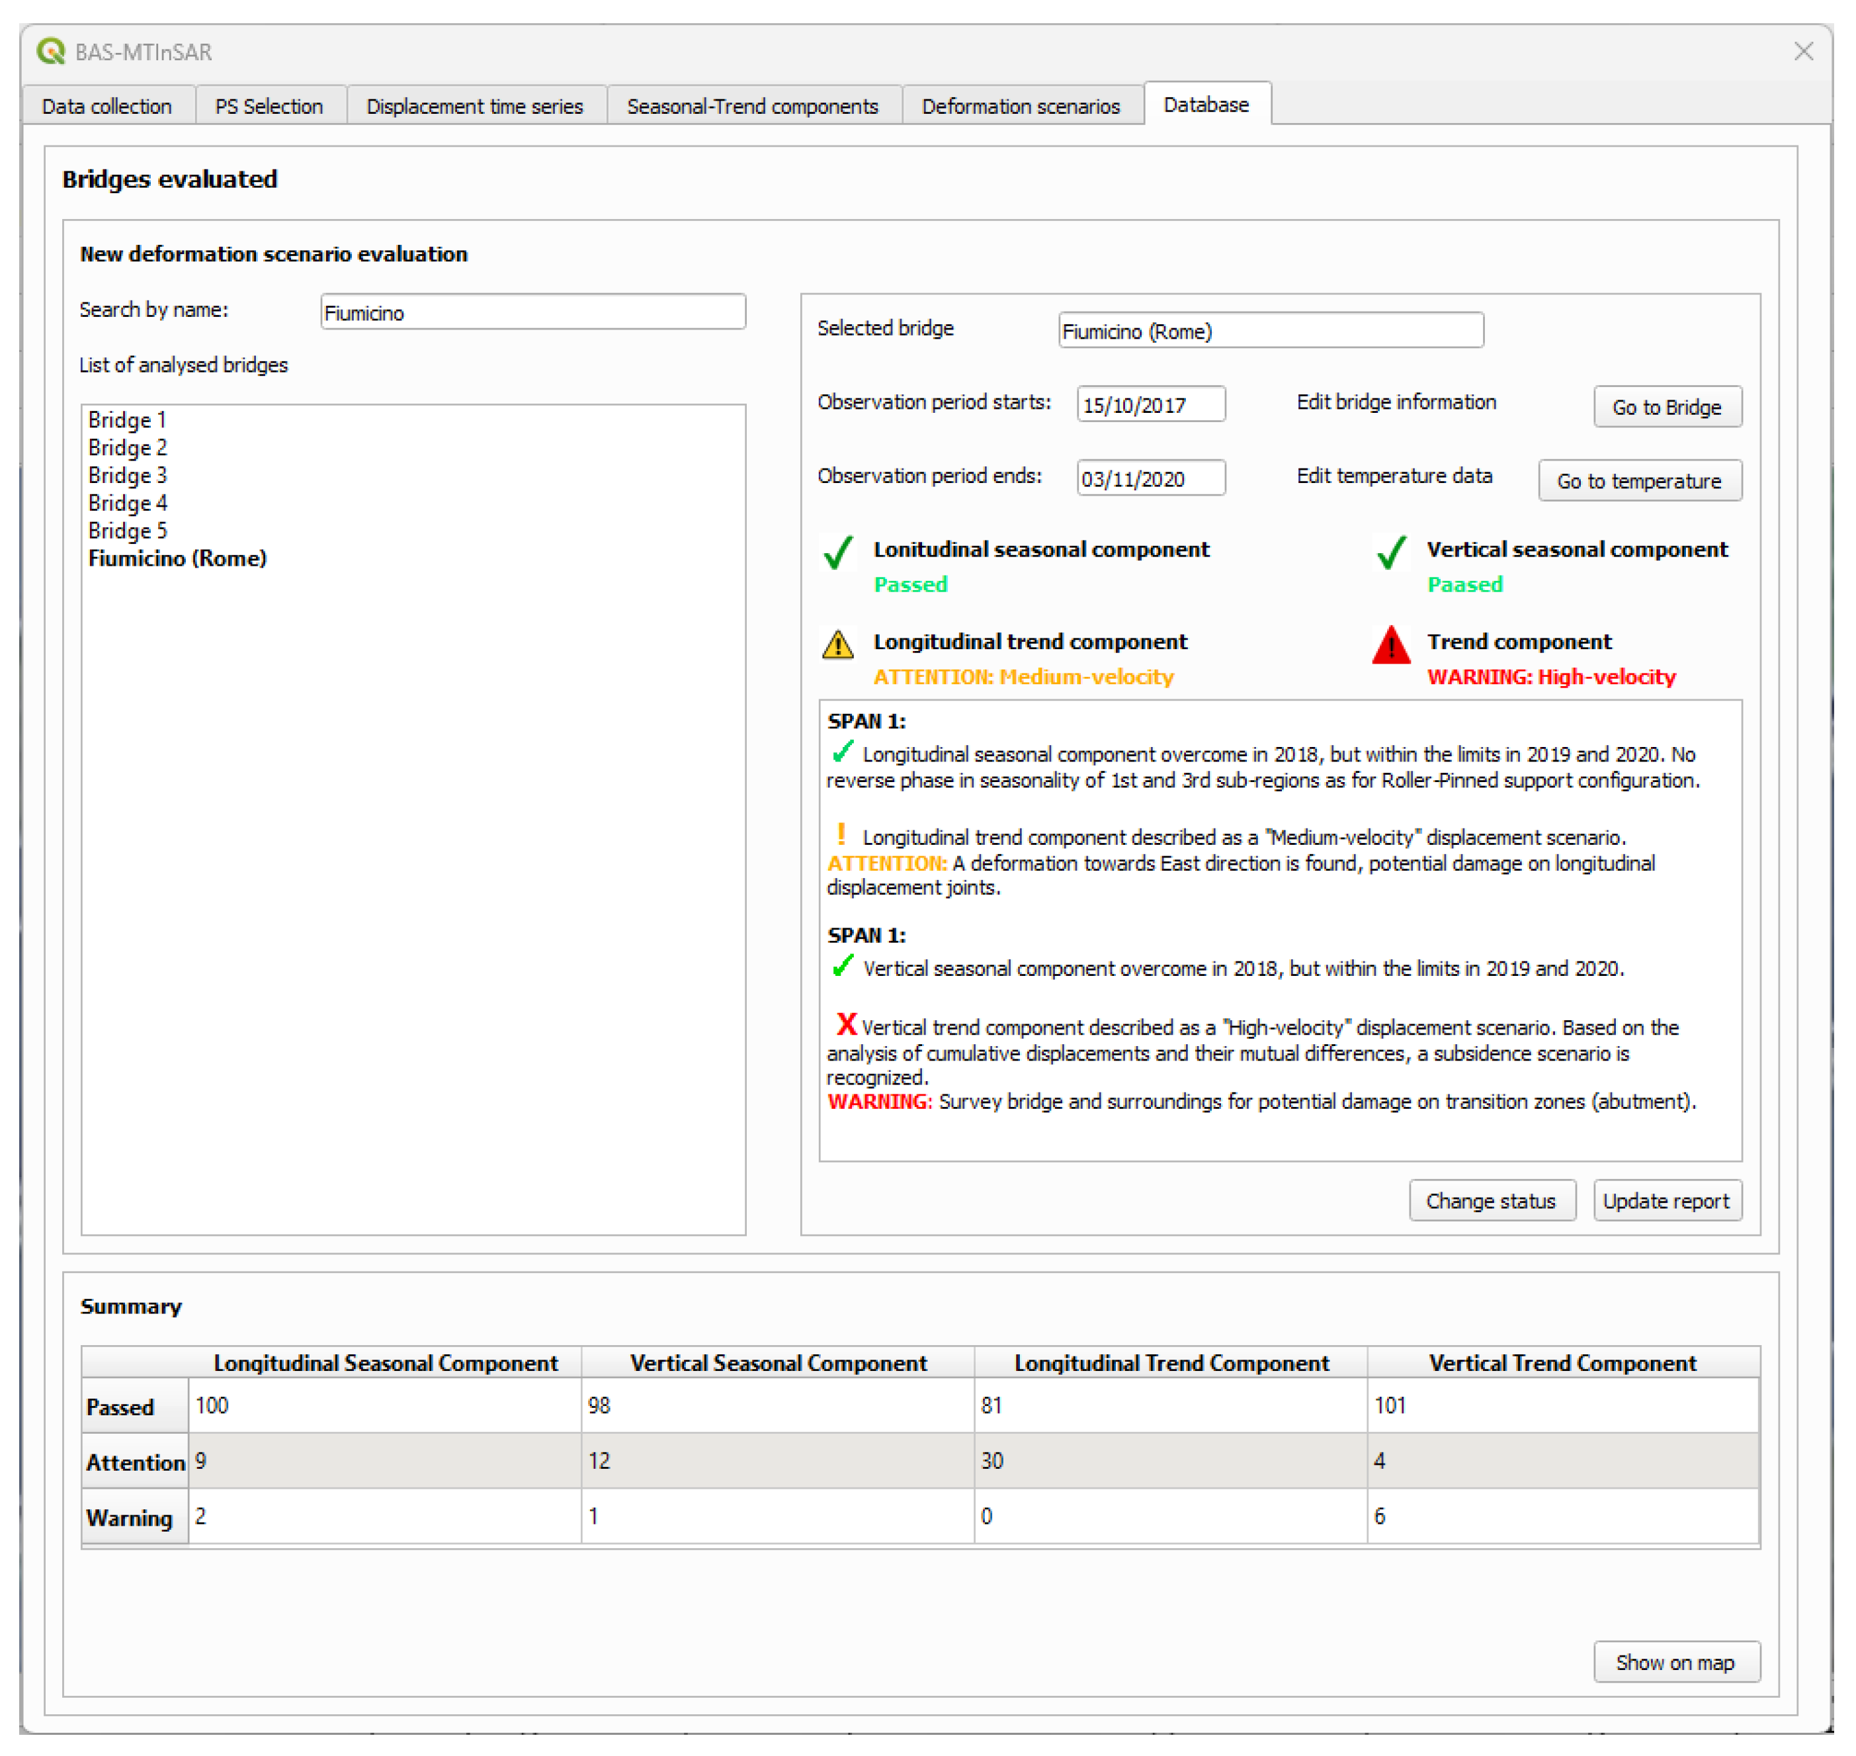1856x1756 pixels.
Task: Click the QGIS logo icon in title bar
Action: coord(50,50)
